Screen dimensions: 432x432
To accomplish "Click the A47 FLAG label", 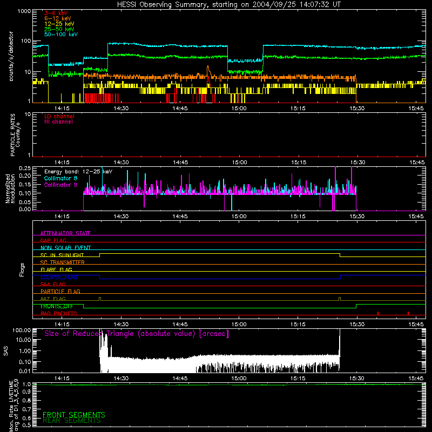I will pyautogui.click(x=53, y=299).
